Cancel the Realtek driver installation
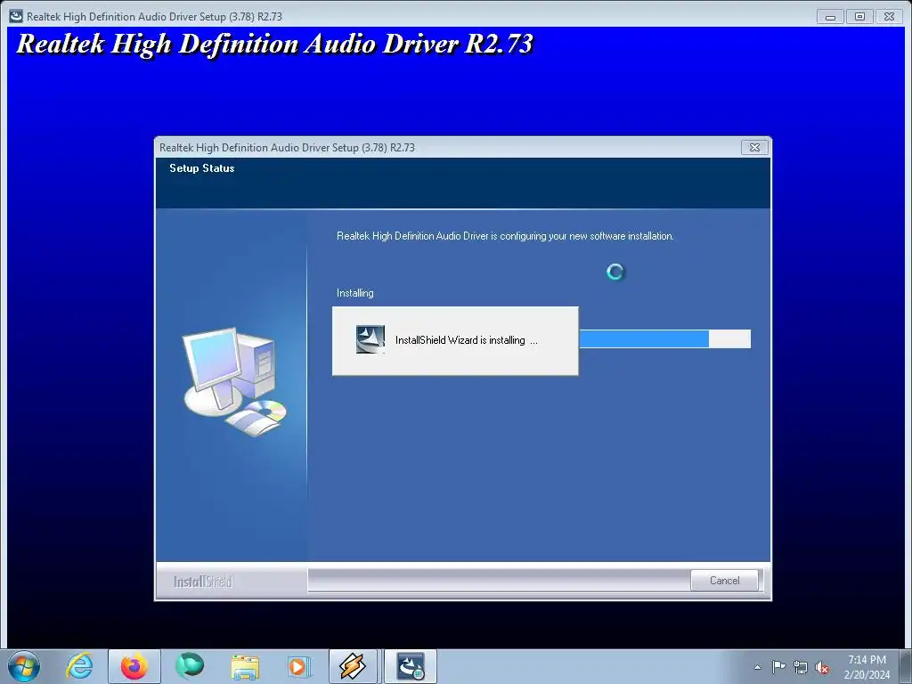Screen dimensions: 912x684 coord(724,581)
